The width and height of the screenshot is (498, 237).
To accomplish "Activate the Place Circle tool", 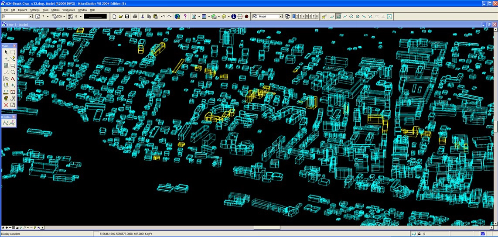I will pos(13,72).
